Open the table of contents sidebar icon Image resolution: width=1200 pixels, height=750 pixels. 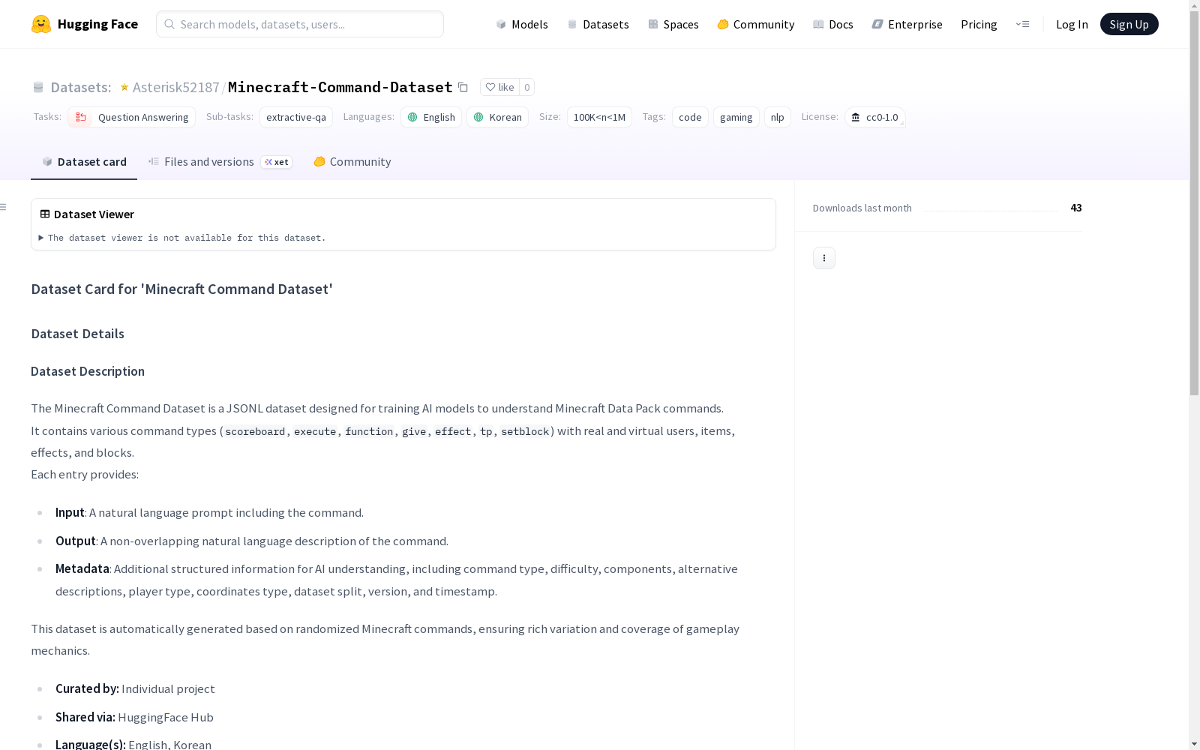[4, 207]
